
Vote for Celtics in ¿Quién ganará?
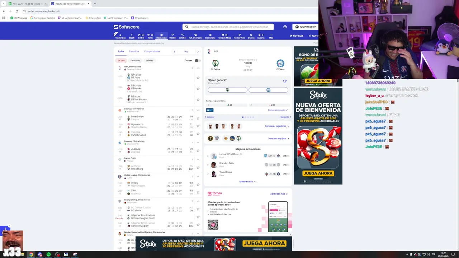pos(227,90)
